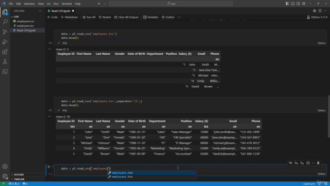Delete the active cell
The height and width of the screenshot is (186, 330).
click(x=318, y=163)
